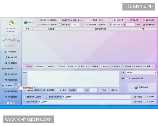This screenshot has height=126, width=158.
Task: Click the 内容 text area
Action: coord(73,79)
